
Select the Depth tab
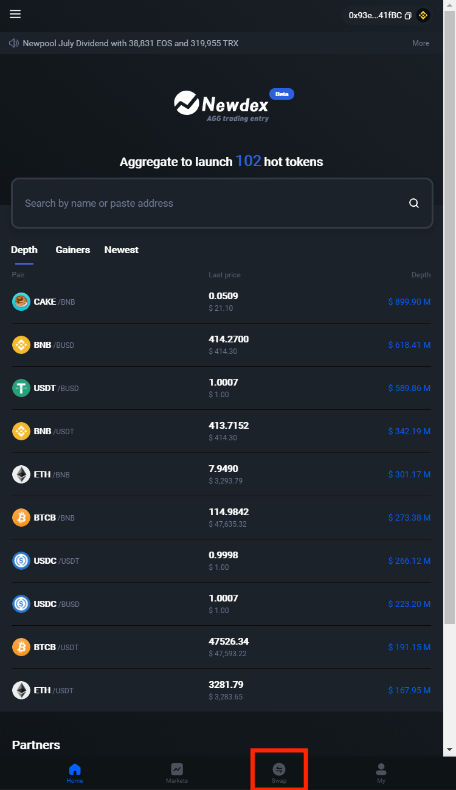coord(24,250)
